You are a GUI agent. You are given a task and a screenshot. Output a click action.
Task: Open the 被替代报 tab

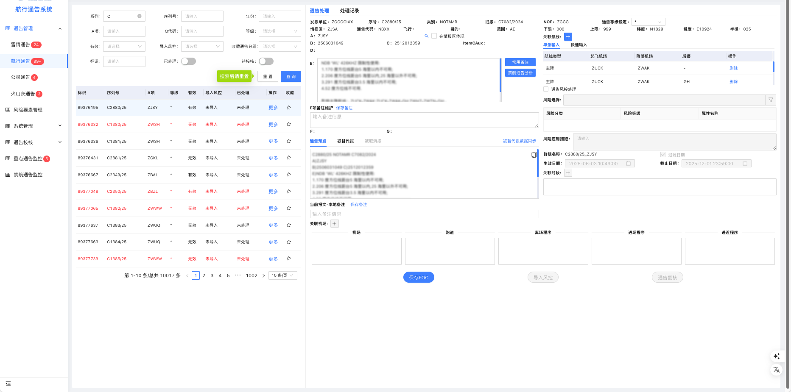click(345, 141)
